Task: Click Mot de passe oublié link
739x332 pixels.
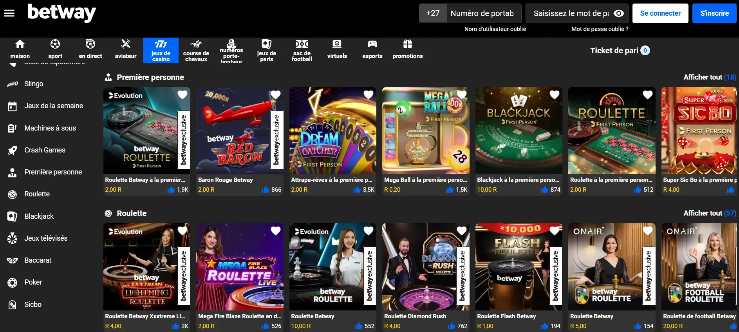Action: [x=600, y=29]
